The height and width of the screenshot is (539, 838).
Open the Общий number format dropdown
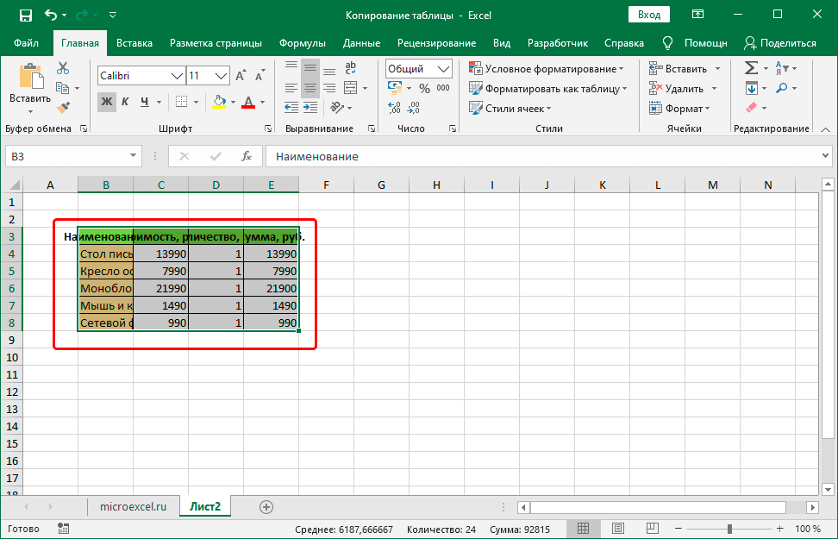tap(444, 69)
